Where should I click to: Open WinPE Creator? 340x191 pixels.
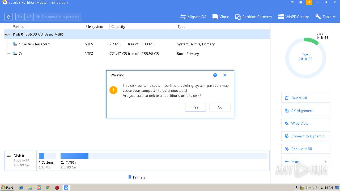point(294,17)
